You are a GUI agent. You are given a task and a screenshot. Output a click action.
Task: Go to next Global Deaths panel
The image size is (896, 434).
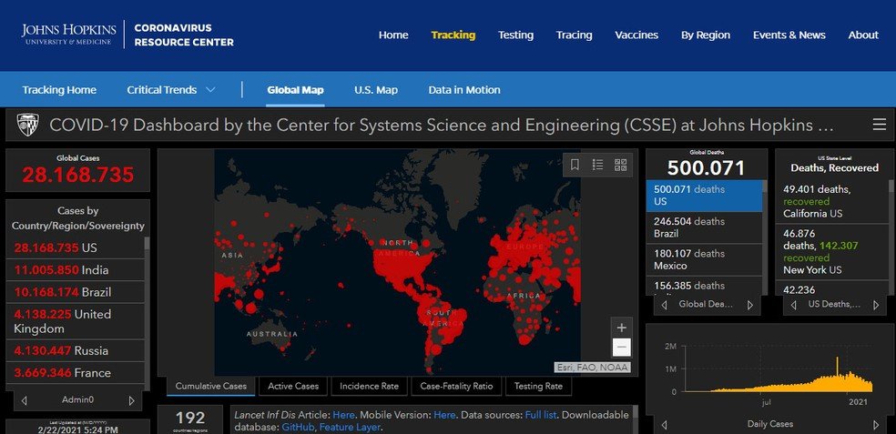coord(750,305)
